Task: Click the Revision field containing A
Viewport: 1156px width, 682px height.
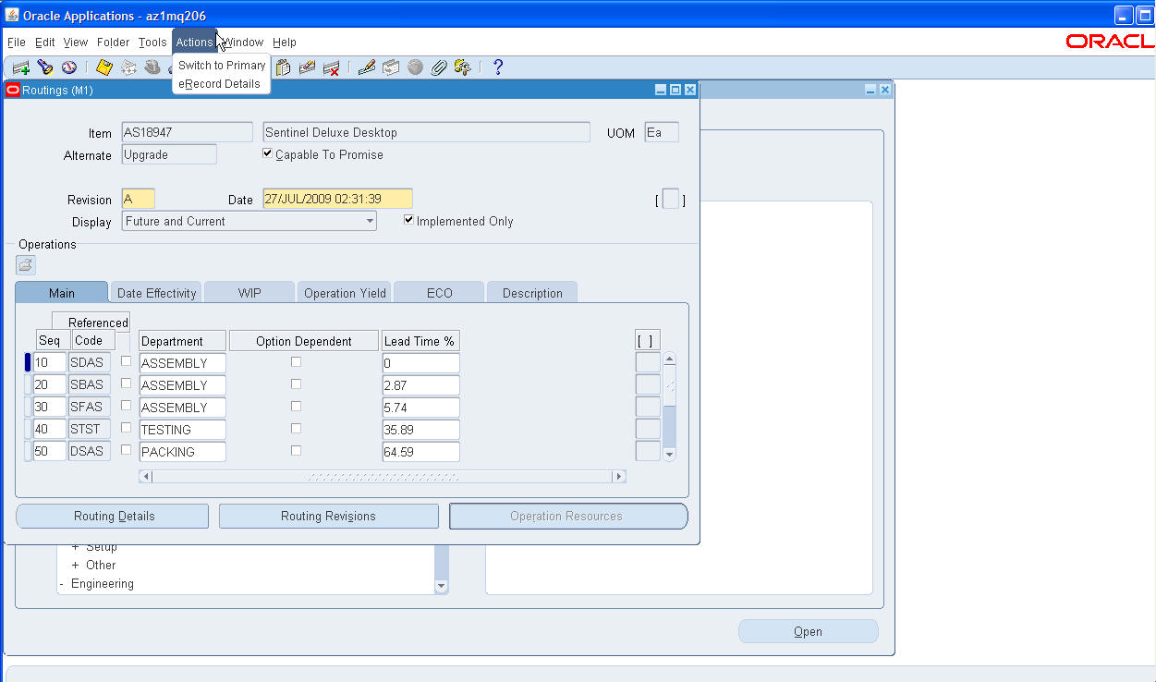Action: [x=139, y=199]
